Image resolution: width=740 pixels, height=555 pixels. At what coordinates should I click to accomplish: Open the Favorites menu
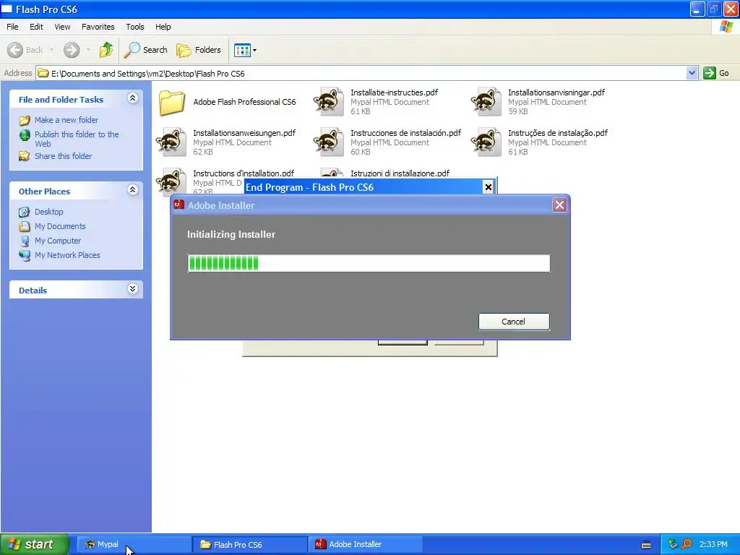(x=98, y=27)
